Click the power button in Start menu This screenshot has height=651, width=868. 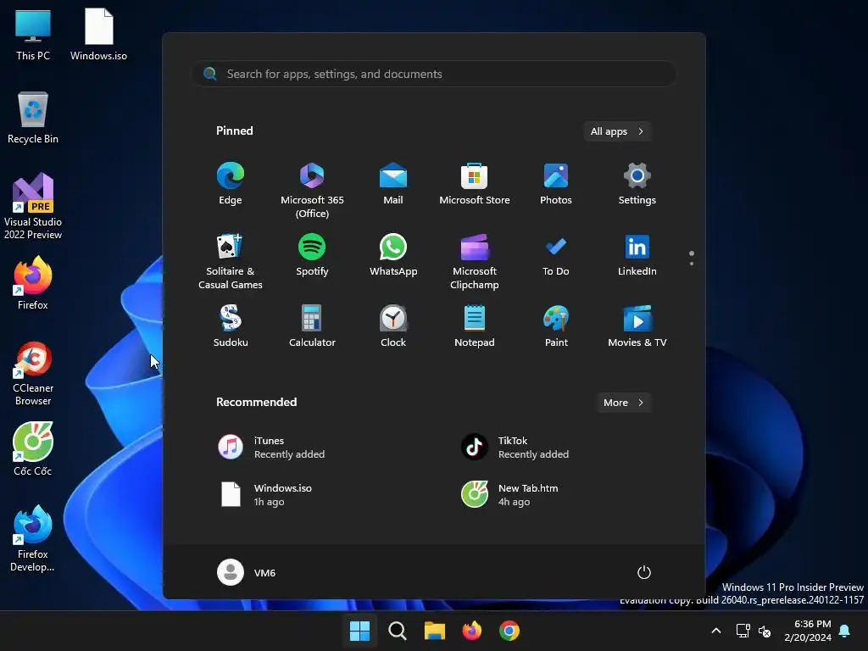point(644,572)
